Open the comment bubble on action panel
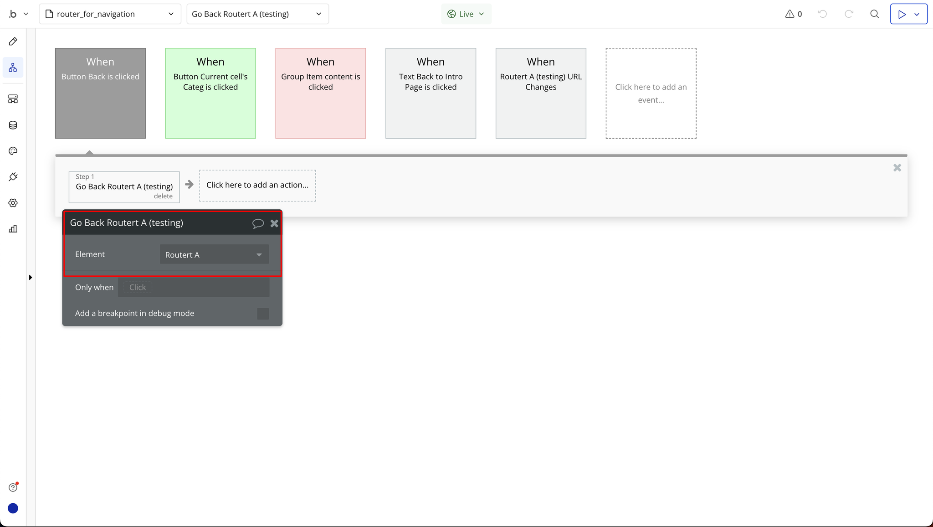 pos(258,223)
